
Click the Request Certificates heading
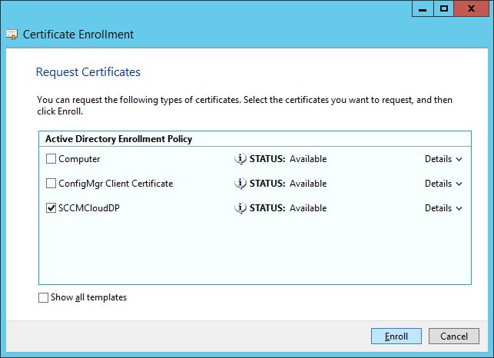coord(88,72)
